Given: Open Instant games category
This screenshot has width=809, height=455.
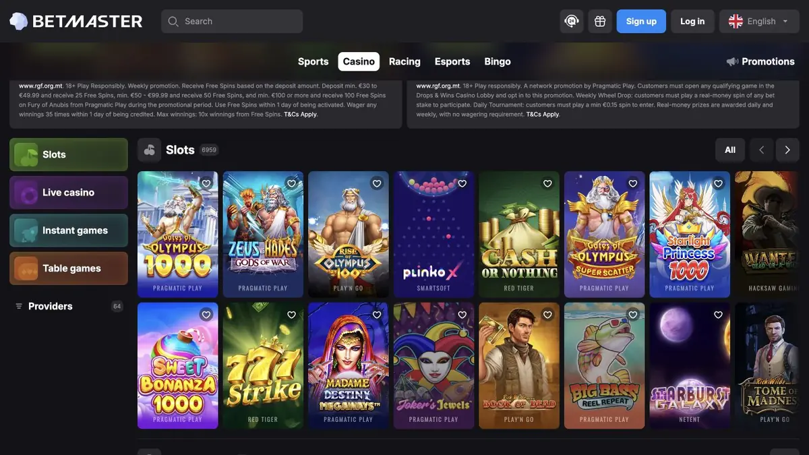Looking at the screenshot, I should tap(69, 231).
